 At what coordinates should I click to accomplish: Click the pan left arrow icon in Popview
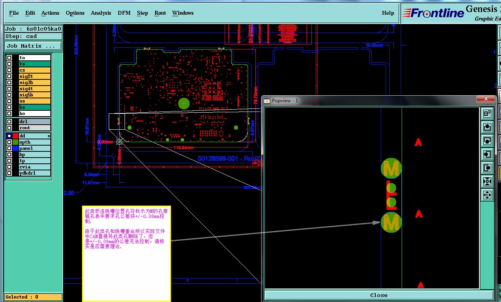click(x=487, y=154)
